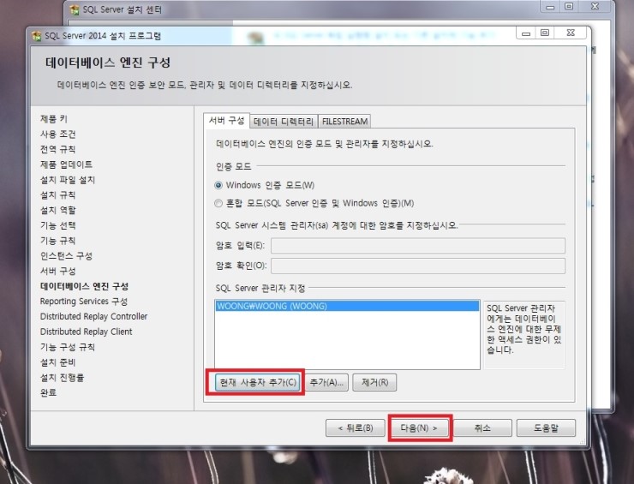Select 혼합 모드 authentication radio button
The image size is (634, 484).
pyautogui.click(x=218, y=203)
